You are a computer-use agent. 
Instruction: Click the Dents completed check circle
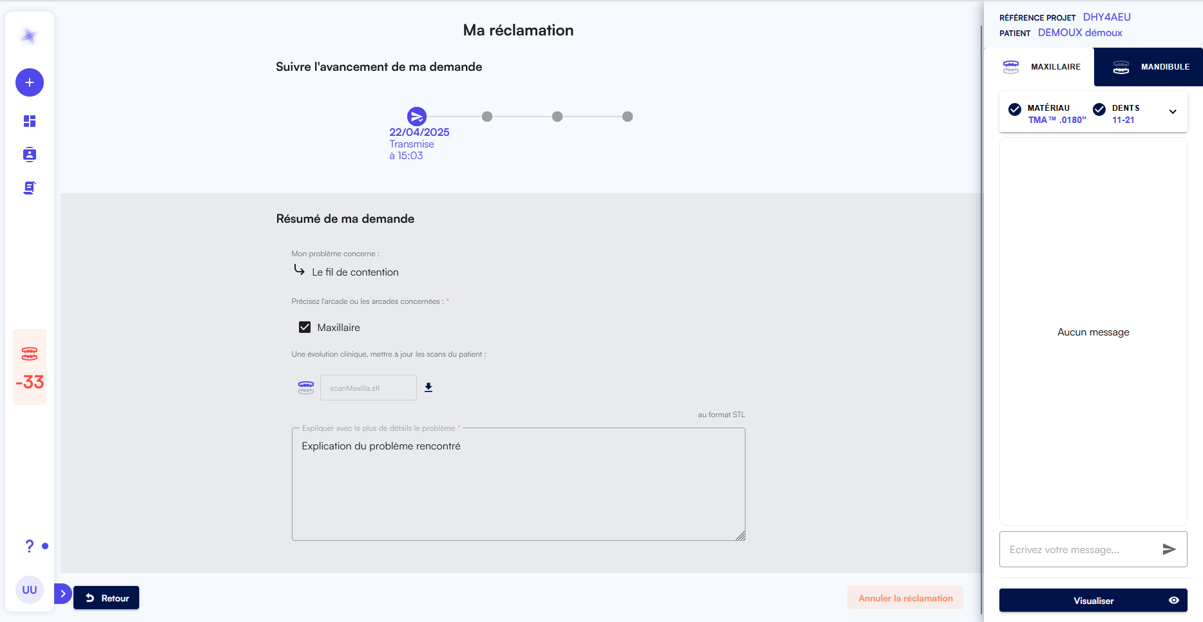1099,109
